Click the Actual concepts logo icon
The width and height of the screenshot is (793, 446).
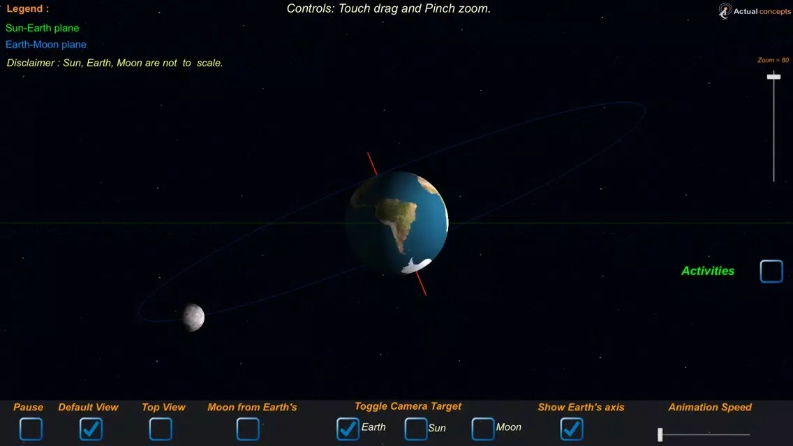click(x=725, y=10)
